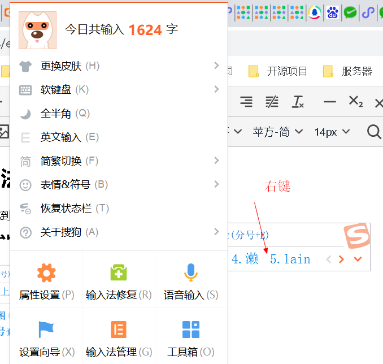Click the smiley emoji icon
The image size is (383, 364).
tap(25, 185)
